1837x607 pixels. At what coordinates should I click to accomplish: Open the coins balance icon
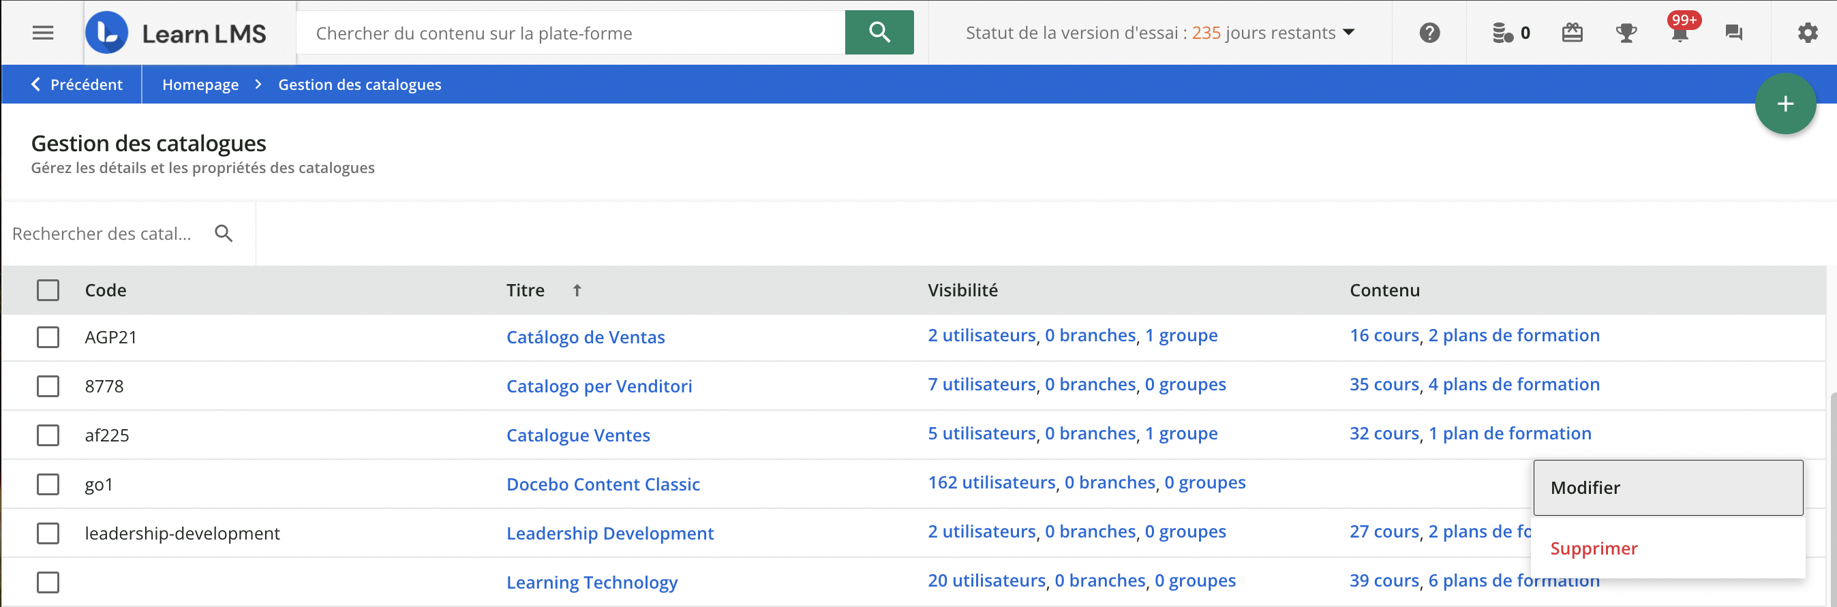click(1503, 33)
